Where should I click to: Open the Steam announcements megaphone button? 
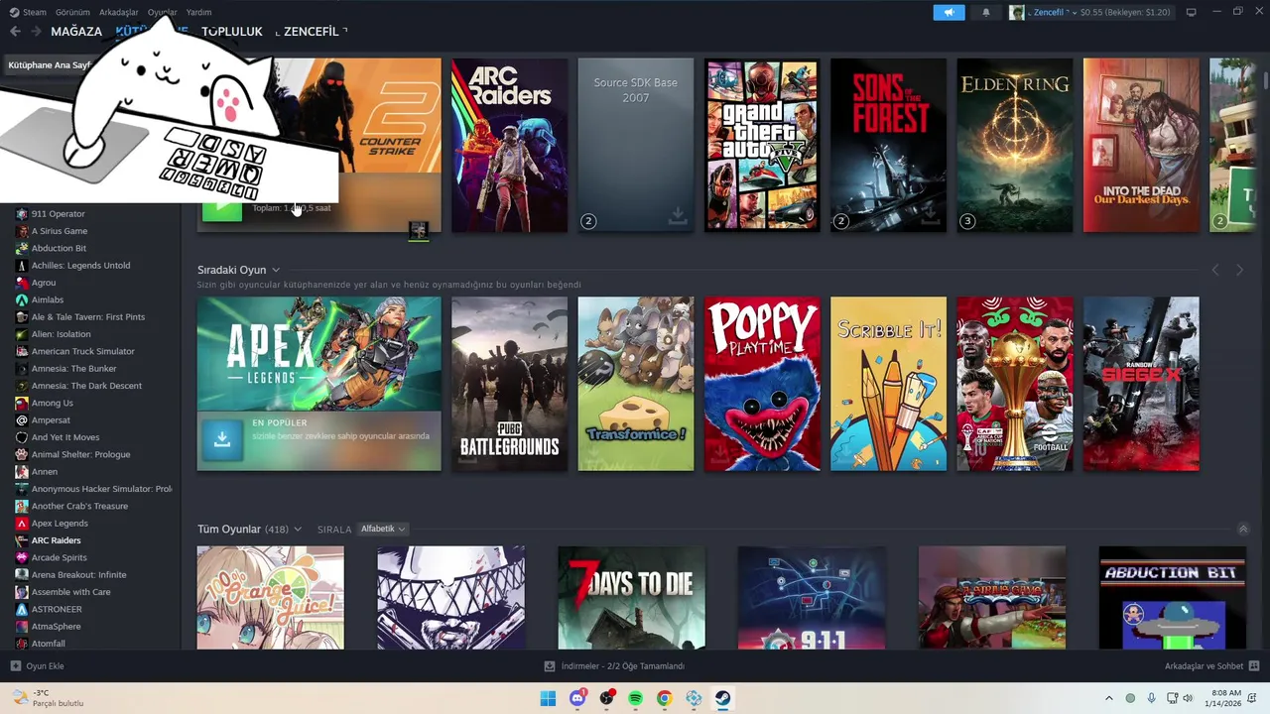(949, 13)
